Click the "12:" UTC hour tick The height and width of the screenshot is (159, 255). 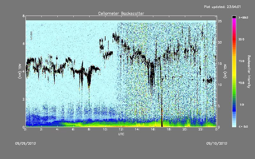click(121, 129)
